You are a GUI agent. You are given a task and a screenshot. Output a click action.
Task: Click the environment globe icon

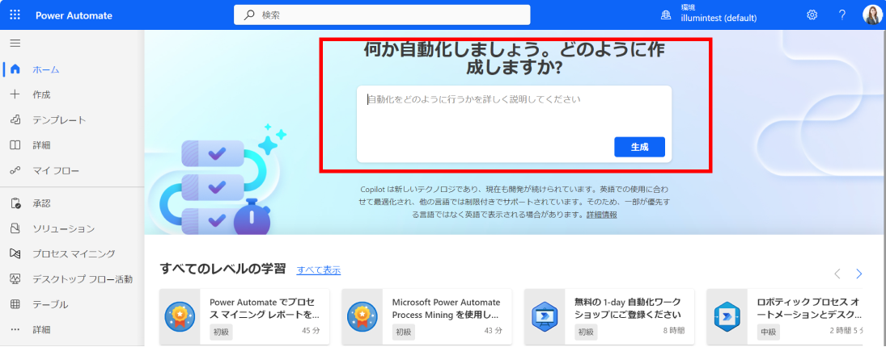[x=666, y=16]
